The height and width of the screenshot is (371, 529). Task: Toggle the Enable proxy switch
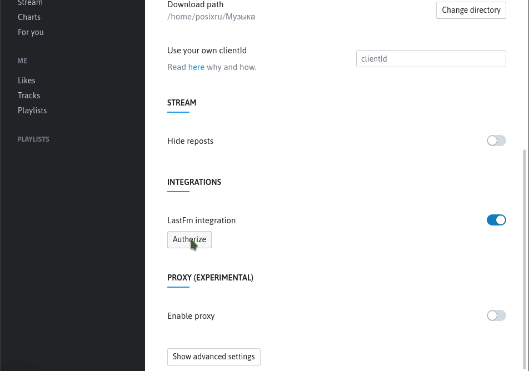point(496,315)
